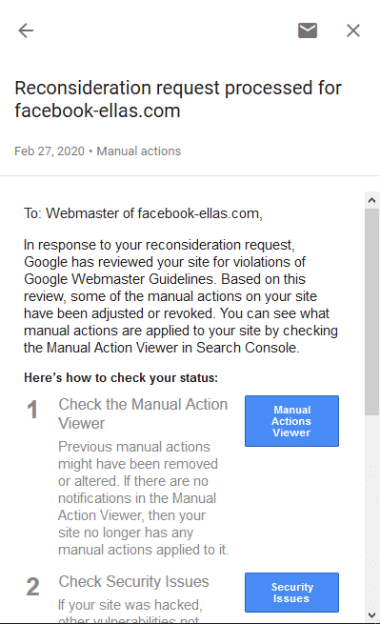The width and height of the screenshot is (380, 624).
Task: Click the 'Manual actions' category label
Action: click(138, 151)
